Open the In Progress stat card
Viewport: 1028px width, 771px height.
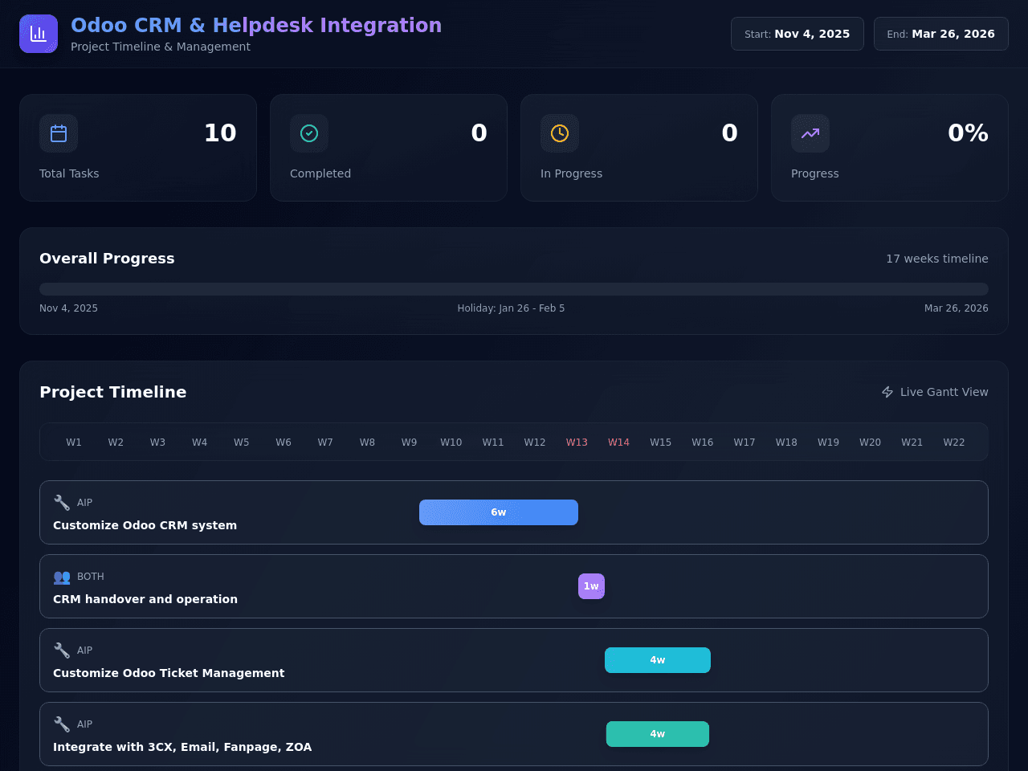639,148
